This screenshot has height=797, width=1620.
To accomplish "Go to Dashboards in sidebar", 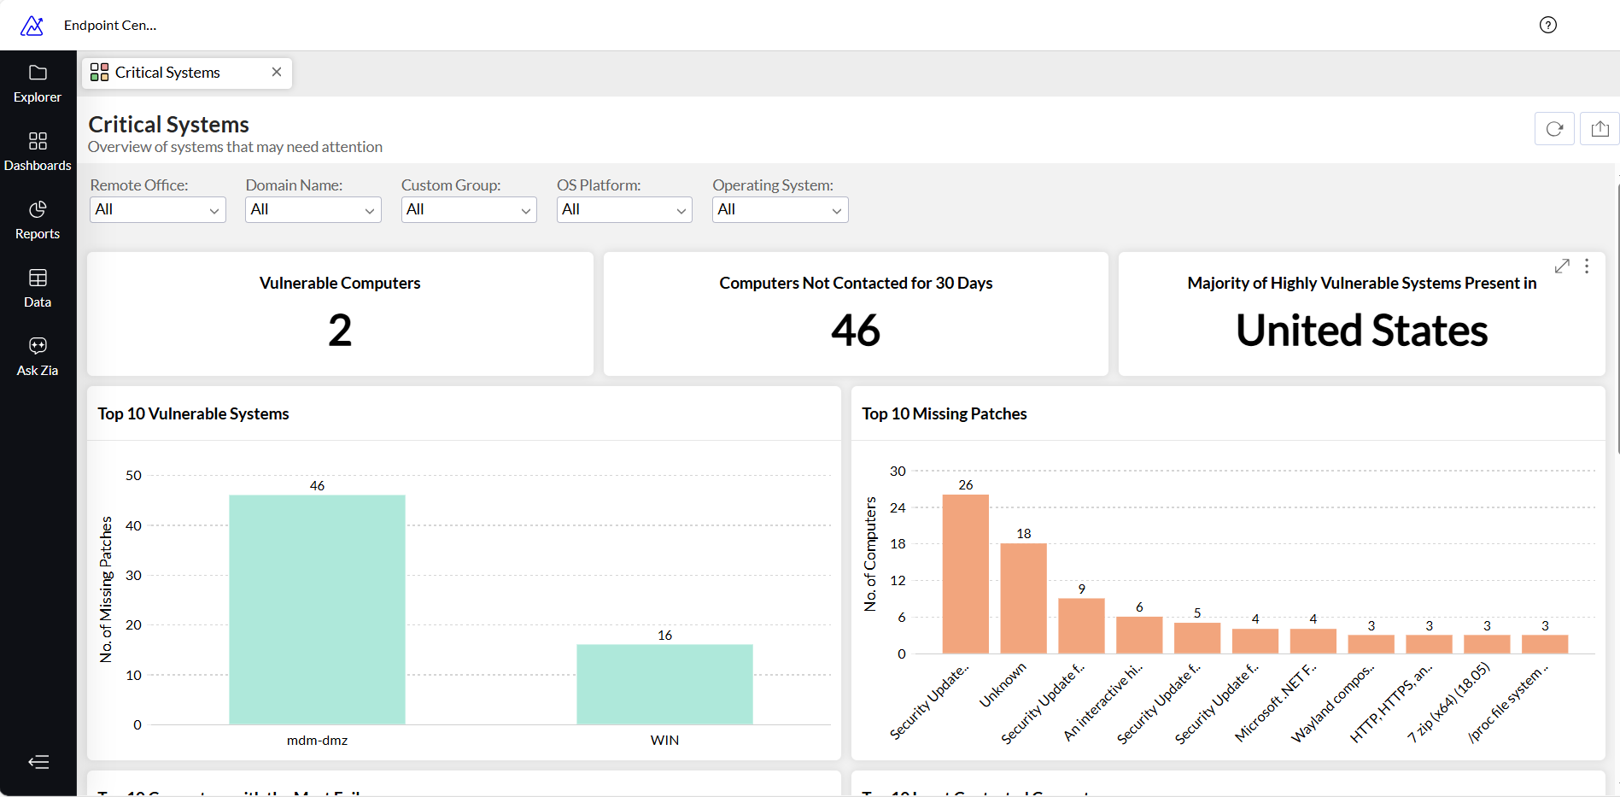I will (38, 152).
